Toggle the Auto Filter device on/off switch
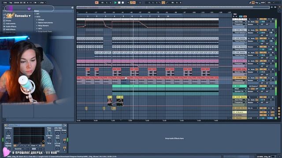The image size is (282, 158). pos(8,125)
